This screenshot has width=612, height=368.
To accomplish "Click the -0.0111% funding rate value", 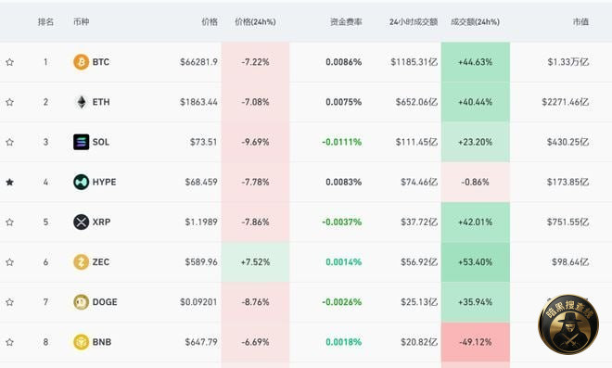I will coord(342,142).
